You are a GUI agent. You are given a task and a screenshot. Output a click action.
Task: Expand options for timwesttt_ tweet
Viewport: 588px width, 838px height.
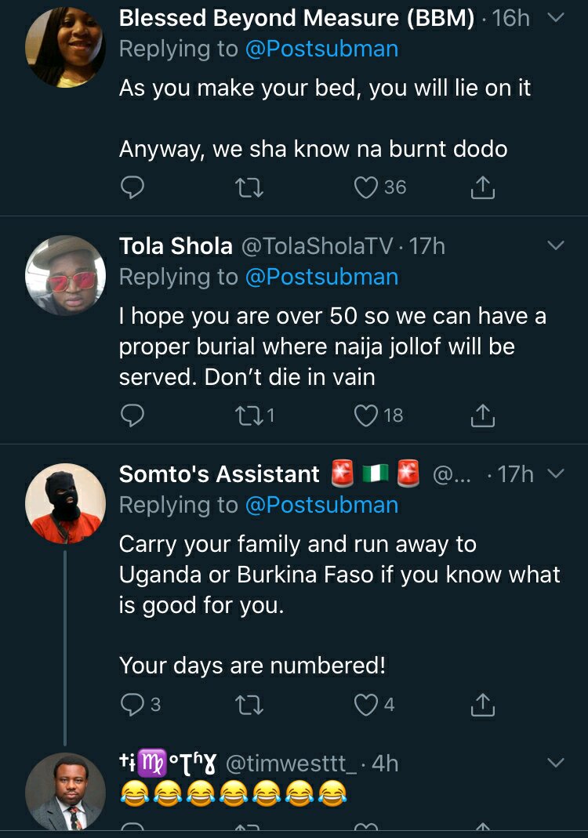[555, 762]
